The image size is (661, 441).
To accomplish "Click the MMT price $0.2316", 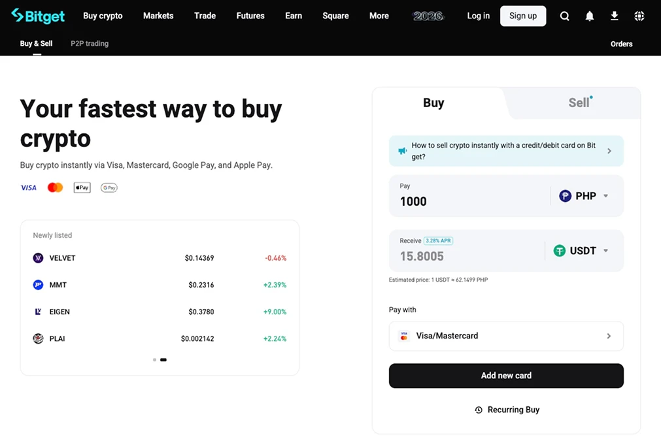I will click(x=201, y=285).
